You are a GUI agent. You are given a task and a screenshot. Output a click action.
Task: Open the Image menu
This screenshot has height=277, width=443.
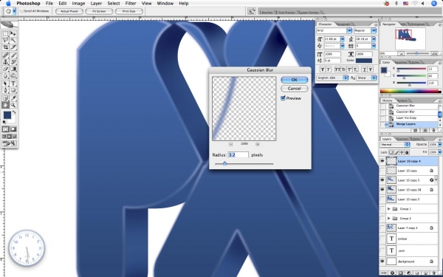(x=78, y=4)
